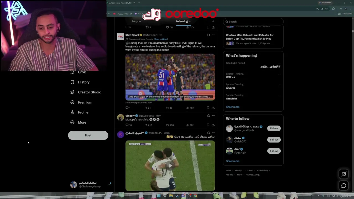Click Grok icon on Vince's post

coord(209,116)
